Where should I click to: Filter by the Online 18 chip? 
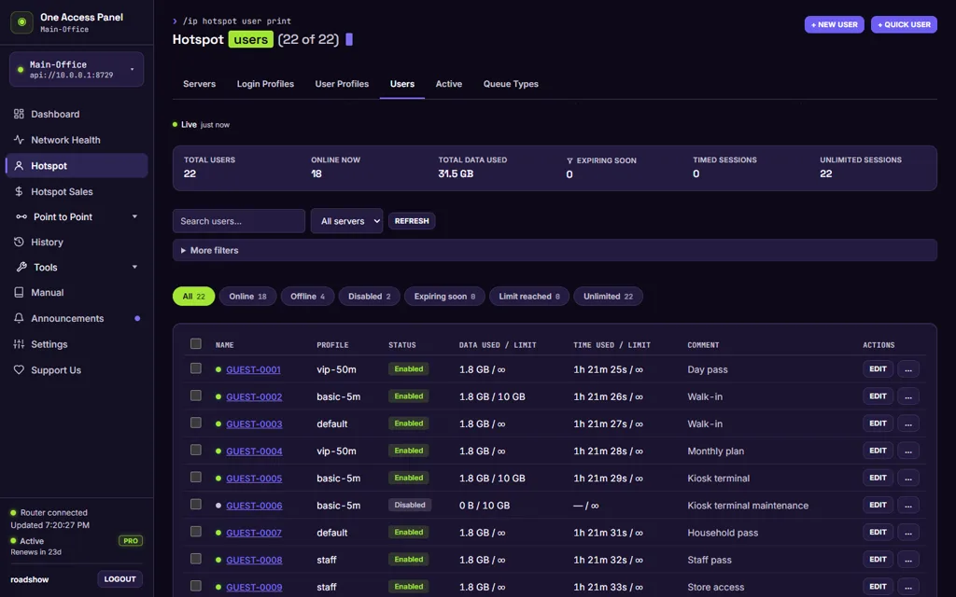click(x=247, y=297)
